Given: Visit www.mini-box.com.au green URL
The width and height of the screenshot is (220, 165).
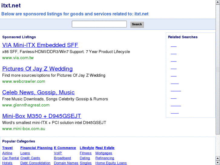Looking at the screenshot, I should (x=24, y=129).
